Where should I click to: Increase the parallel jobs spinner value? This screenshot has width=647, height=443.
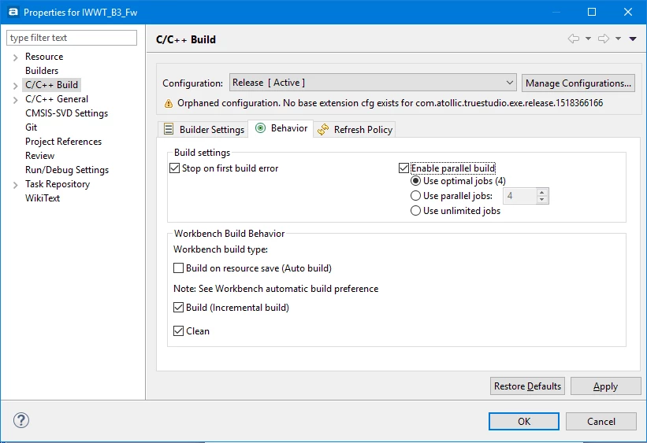click(x=542, y=193)
